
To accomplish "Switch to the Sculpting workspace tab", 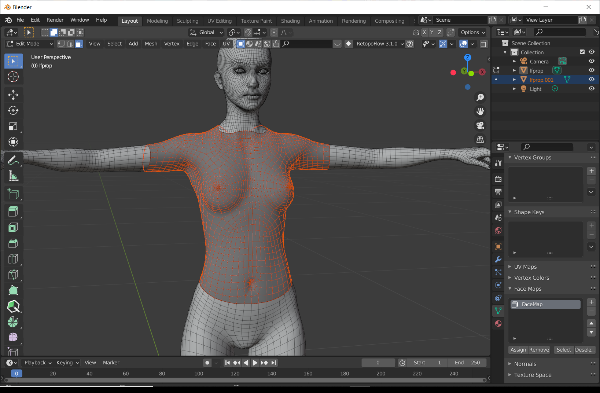I will 187,21.
